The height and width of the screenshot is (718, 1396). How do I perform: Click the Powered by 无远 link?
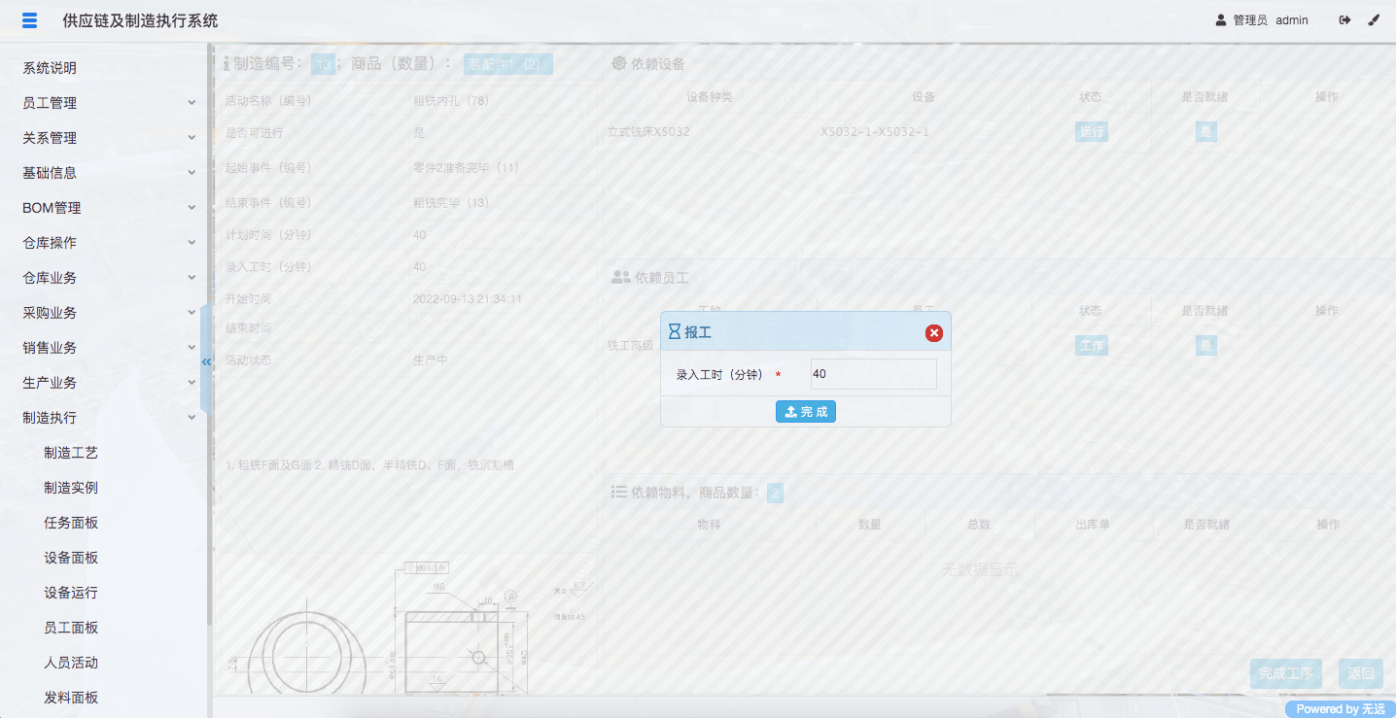tap(1340, 709)
